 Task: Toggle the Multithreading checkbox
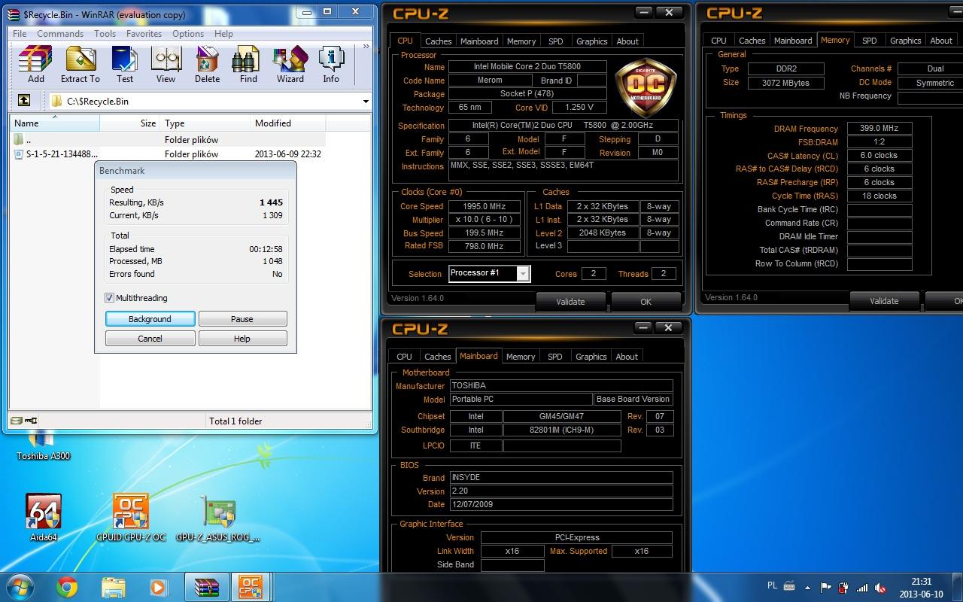coord(110,298)
